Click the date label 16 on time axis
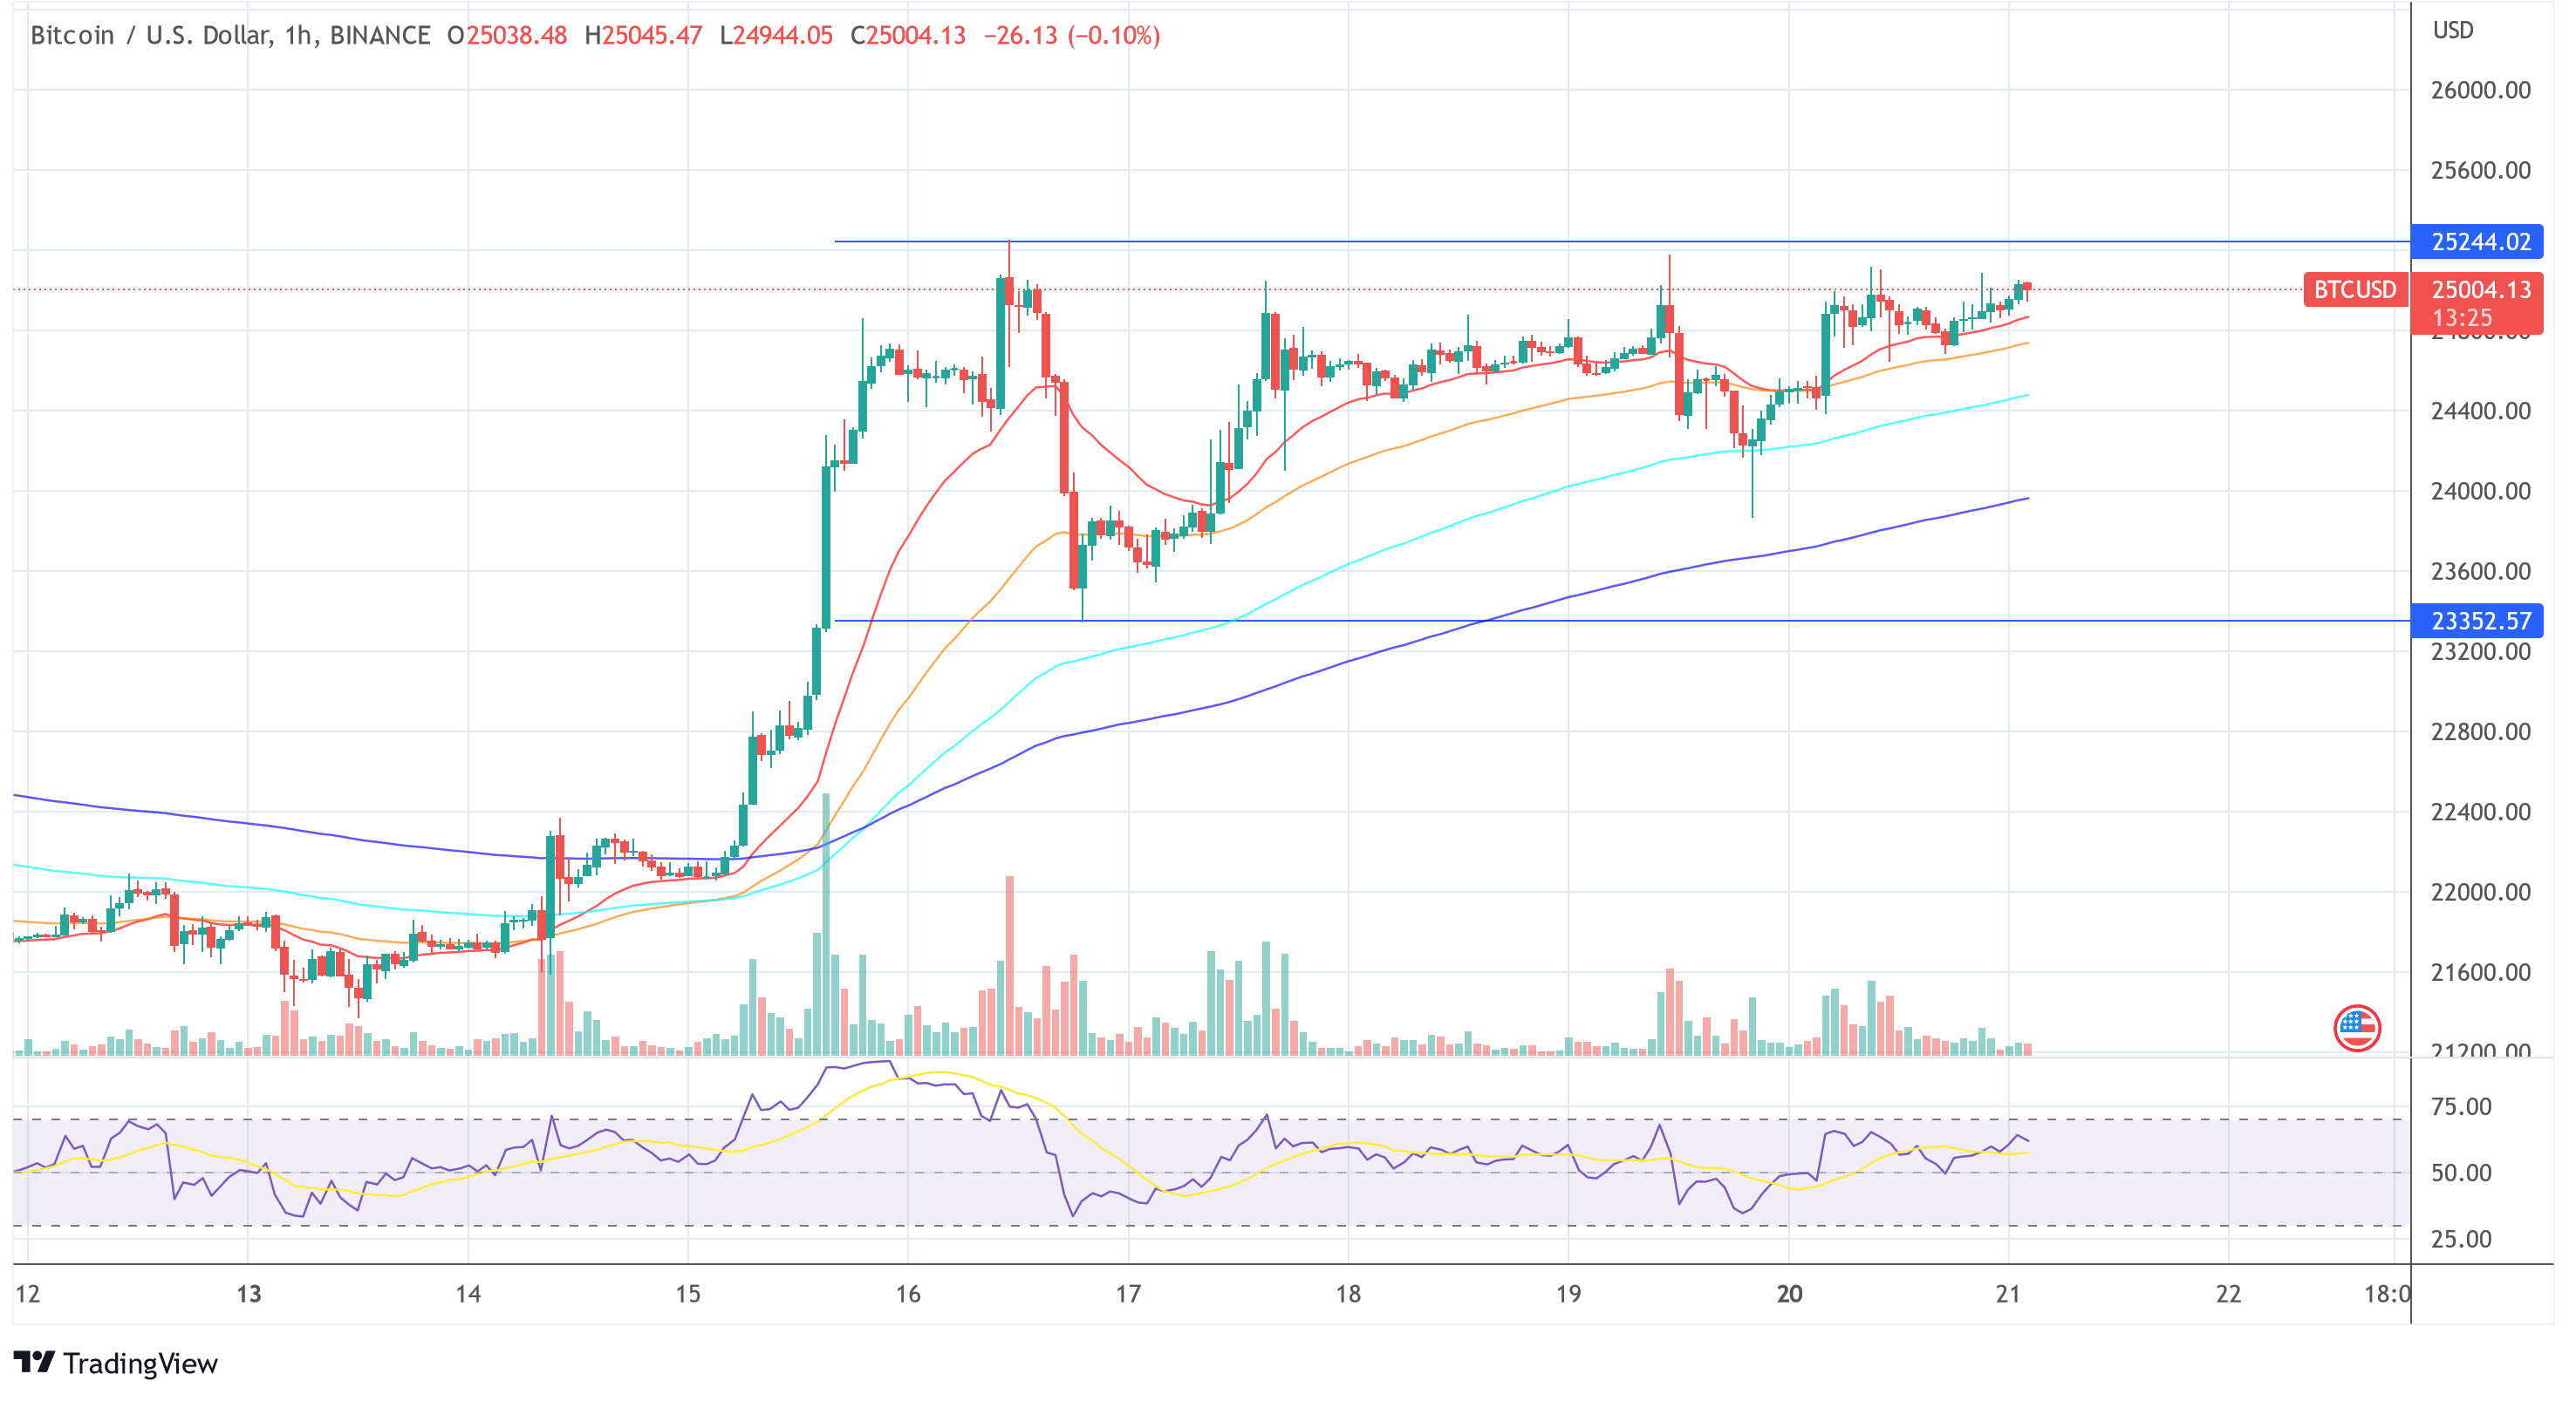This screenshot has height=1401, width=2576. coord(908,1294)
